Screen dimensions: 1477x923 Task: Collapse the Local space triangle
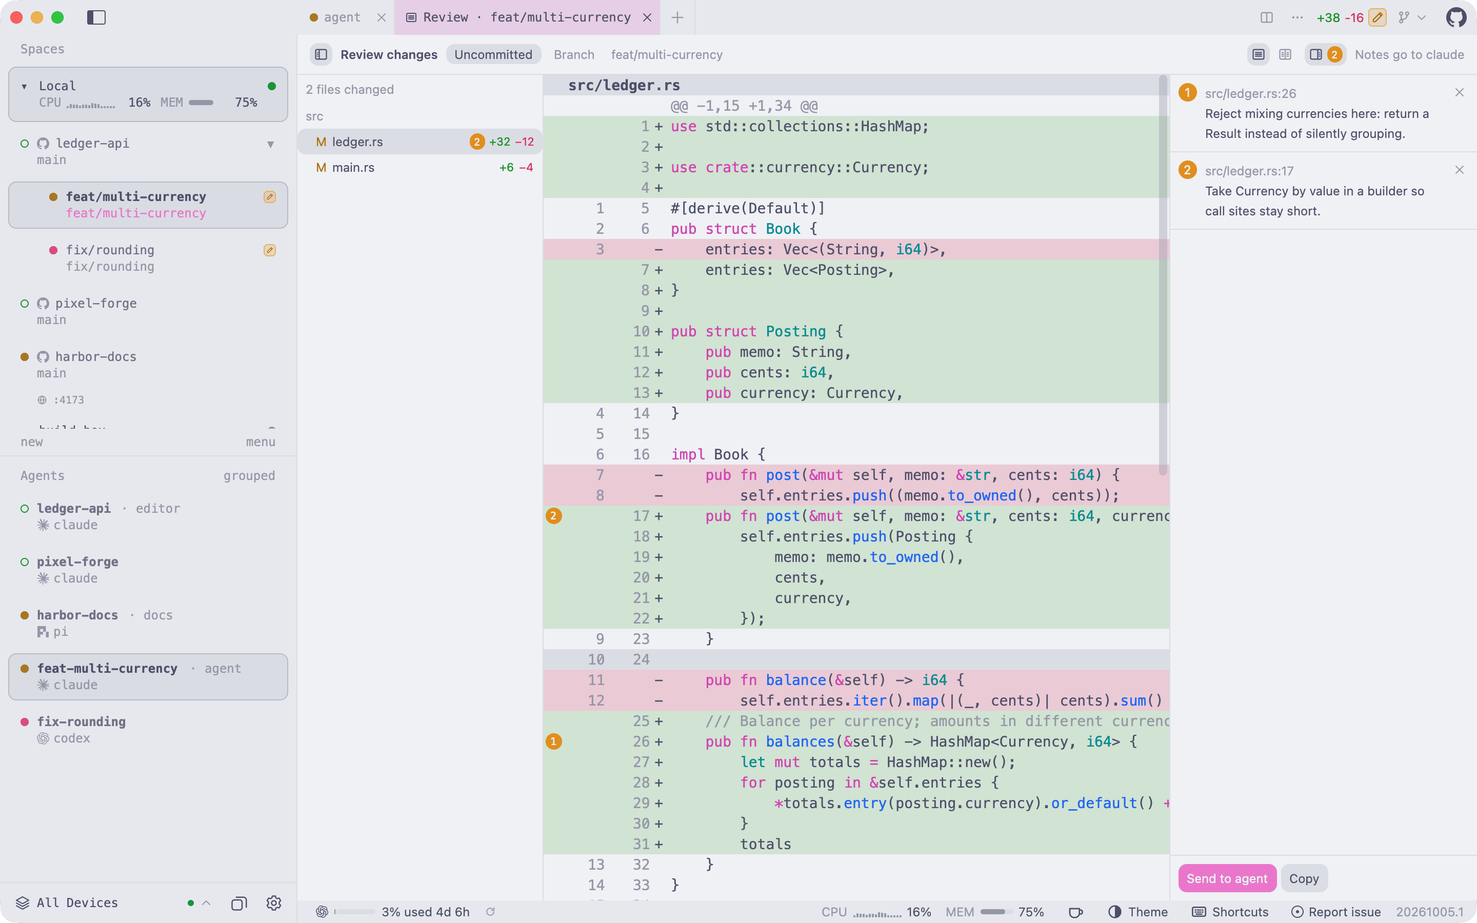point(25,86)
